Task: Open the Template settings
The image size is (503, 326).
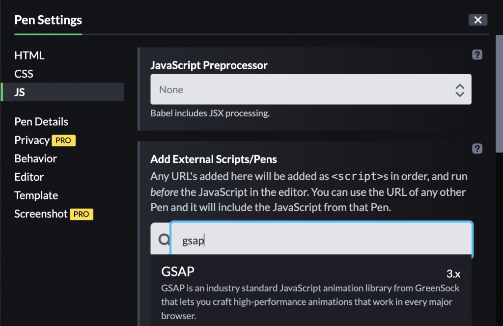Action: pyautogui.click(x=36, y=195)
